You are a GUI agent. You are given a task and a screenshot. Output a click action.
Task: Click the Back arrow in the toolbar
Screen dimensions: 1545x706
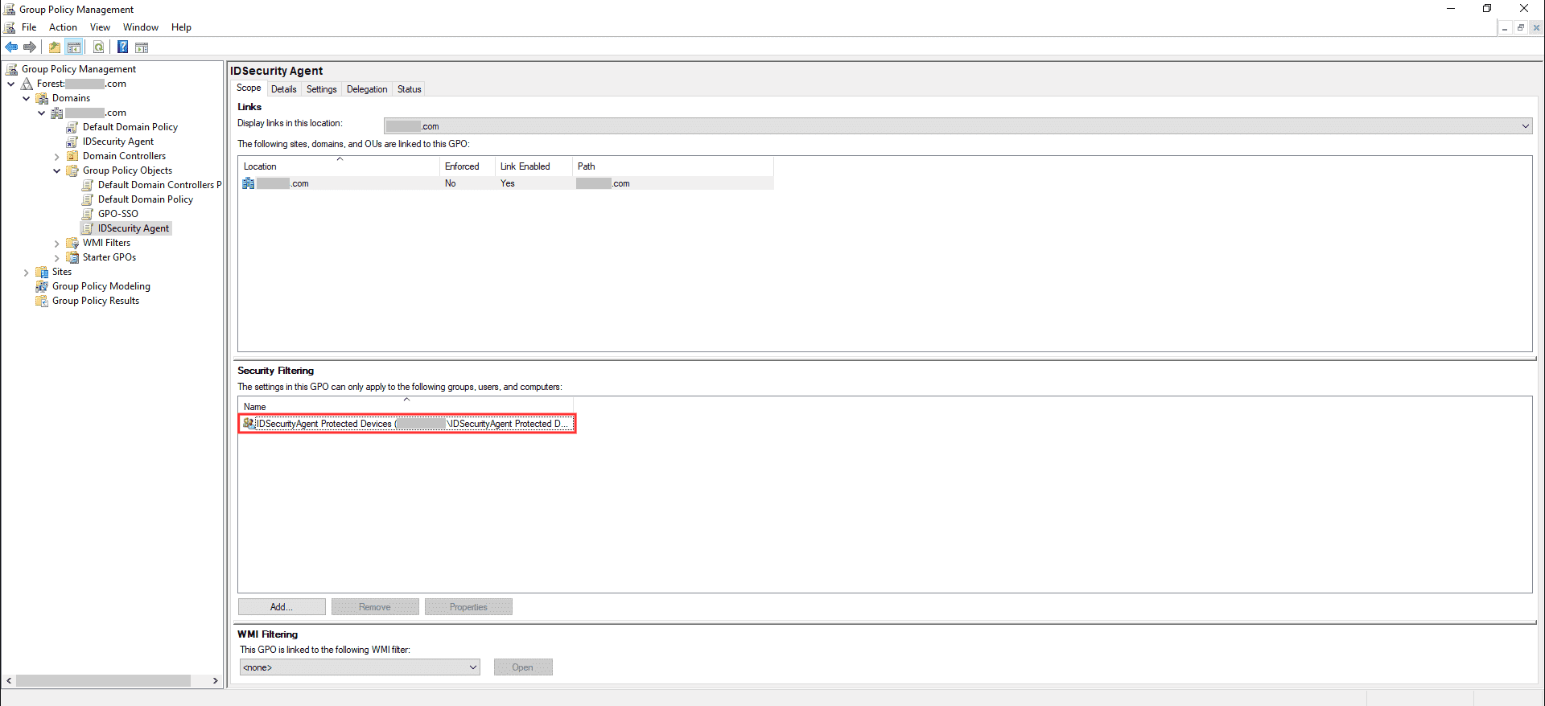11,47
